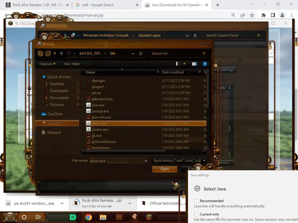298x223 pixels.
Task: Open Chrome three-dot menu
Action: tap(292, 15)
